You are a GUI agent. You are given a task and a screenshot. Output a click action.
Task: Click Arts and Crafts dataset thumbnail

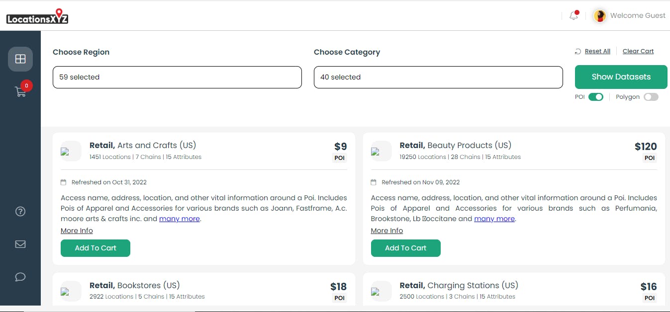pos(71,151)
